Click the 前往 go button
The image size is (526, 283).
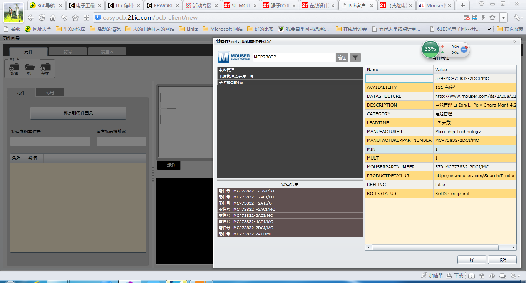click(342, 58)
